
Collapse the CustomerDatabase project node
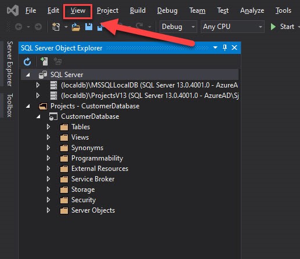38,116
